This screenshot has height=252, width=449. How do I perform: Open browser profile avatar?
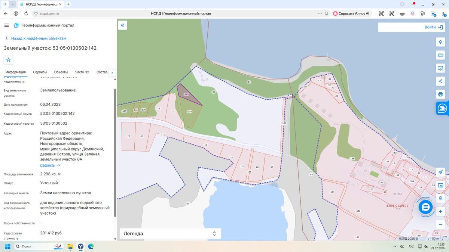402,4
